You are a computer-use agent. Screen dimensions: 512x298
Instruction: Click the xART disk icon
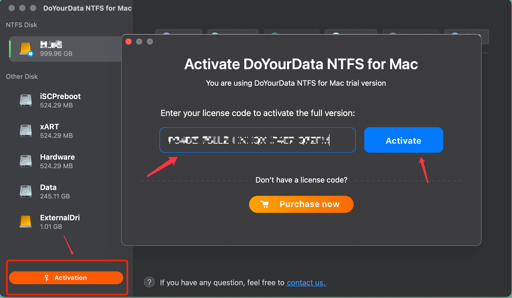click(x=25, y=131)
